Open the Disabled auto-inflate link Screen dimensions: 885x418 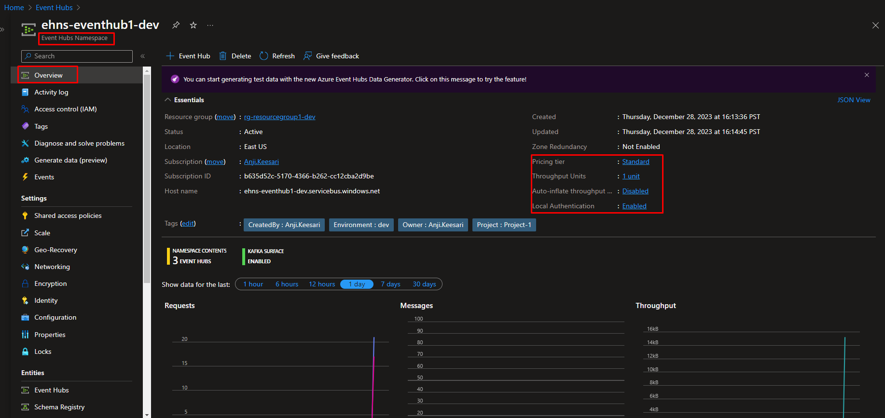coord(636,191)
